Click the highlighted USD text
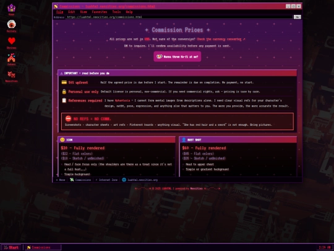 coord(147,39)
